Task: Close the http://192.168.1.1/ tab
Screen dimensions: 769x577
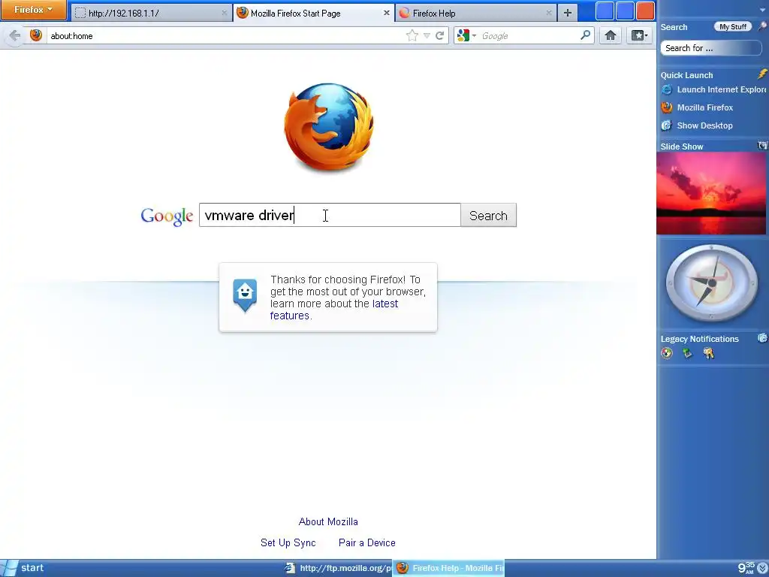Action: pos(224,14)
